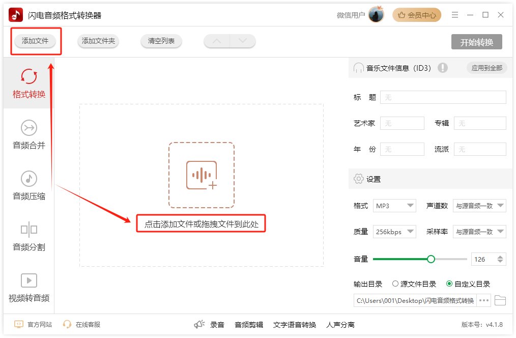The width and height of the screenshot is (516, 338).
Task: Click the 标题 title input field
Action: coord(443,97)
